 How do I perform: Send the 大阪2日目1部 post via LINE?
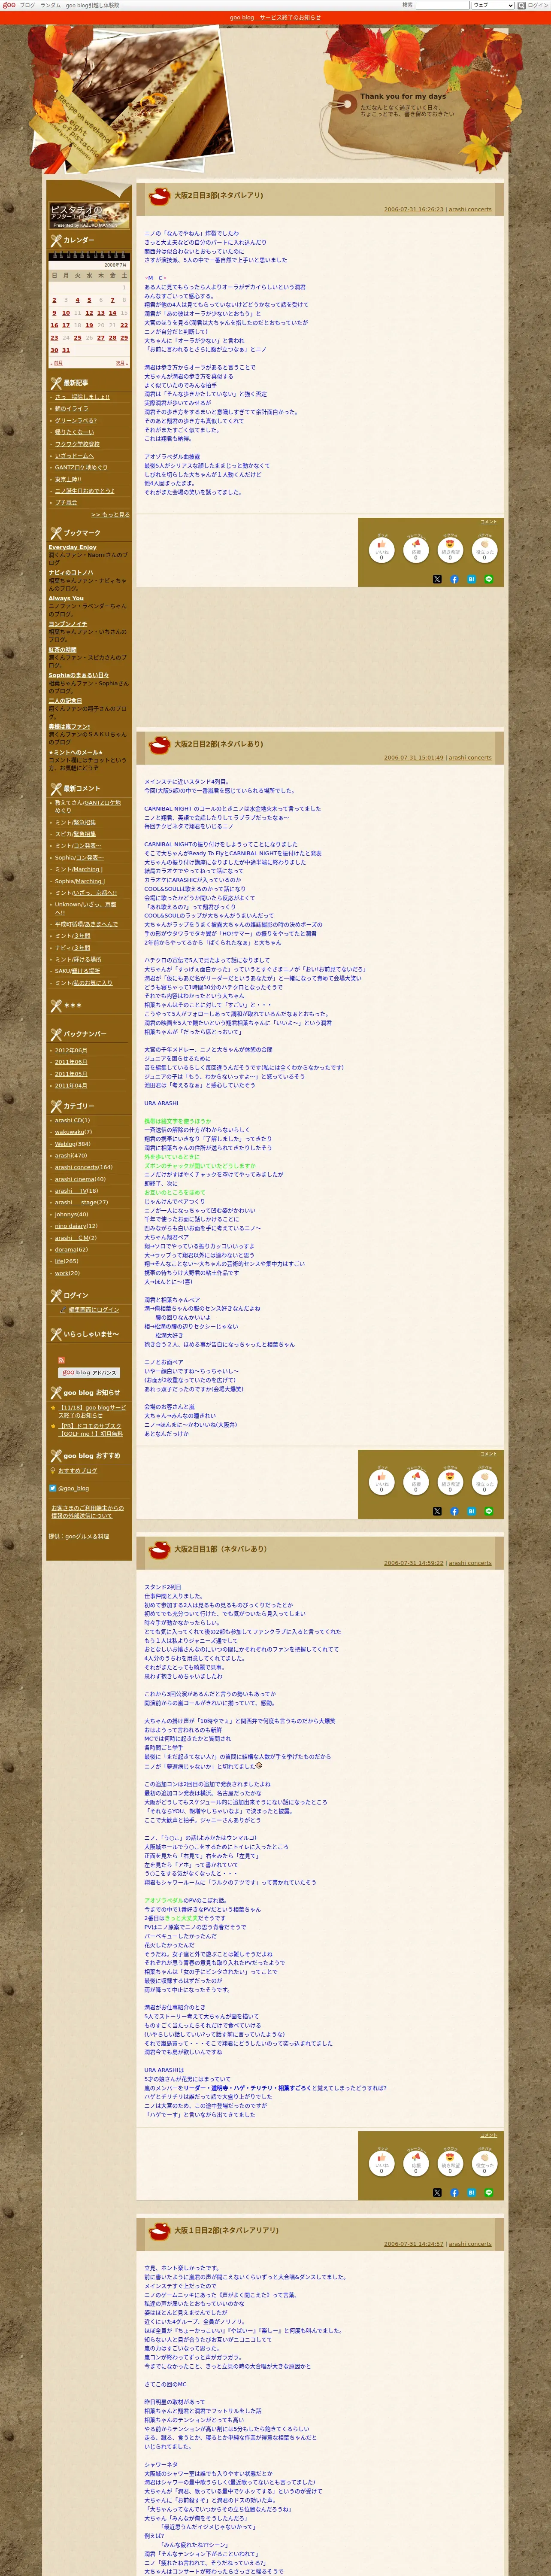tap(489, 2192)
